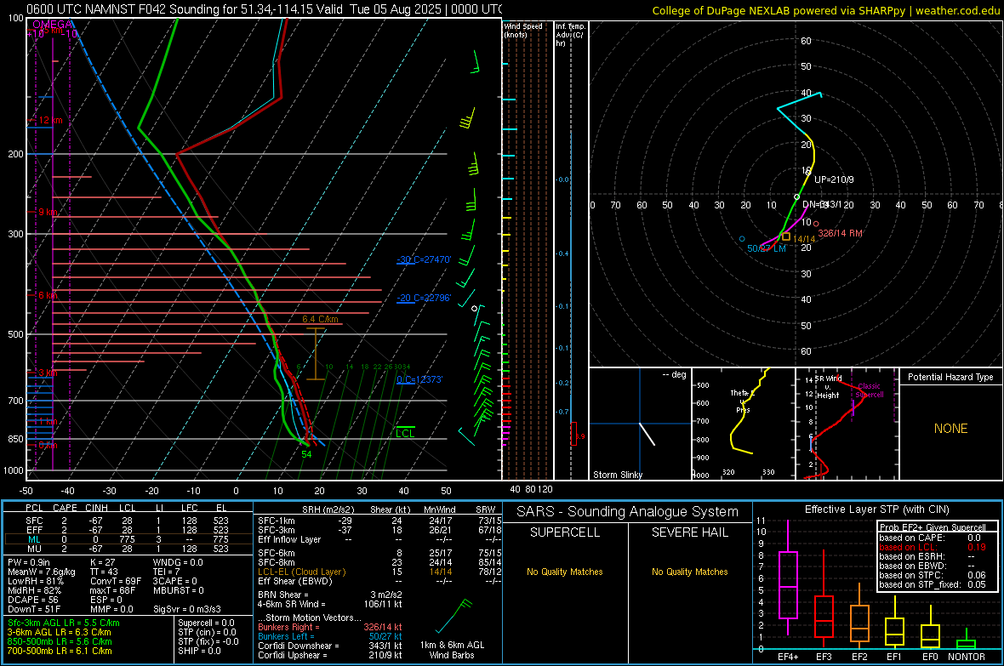The width and height of the screenshot is (1004, 666).
Task: Click the Theta-E v. Pres inset plot
Action: tap(744, 424)
